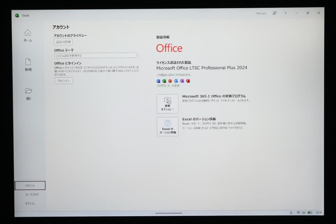Click the PowerPoint product icon
Screen dimensions: 336x224
point(170,81)
